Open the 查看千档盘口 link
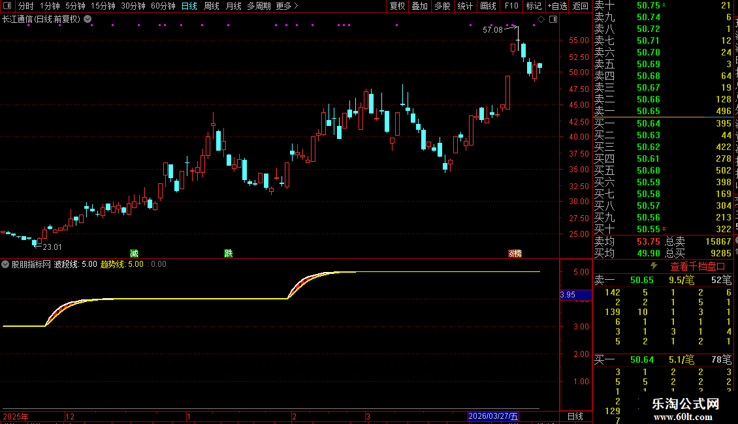 [x=698, y=267]
